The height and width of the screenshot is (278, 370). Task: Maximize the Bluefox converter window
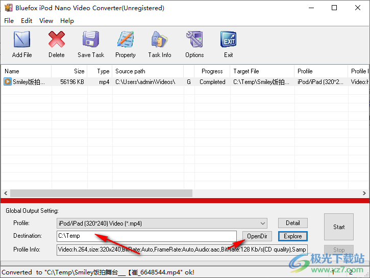(x=334, y=8)
